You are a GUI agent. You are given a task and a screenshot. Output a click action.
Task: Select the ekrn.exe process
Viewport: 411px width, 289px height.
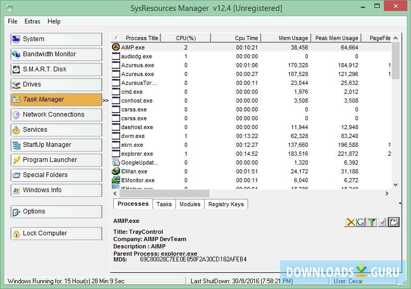[x=251, y=145]
